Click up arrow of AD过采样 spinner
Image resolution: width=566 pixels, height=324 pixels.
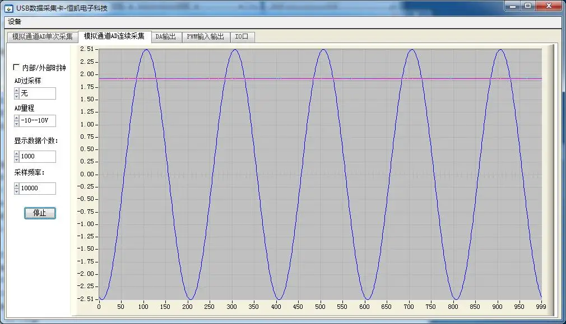16,91
